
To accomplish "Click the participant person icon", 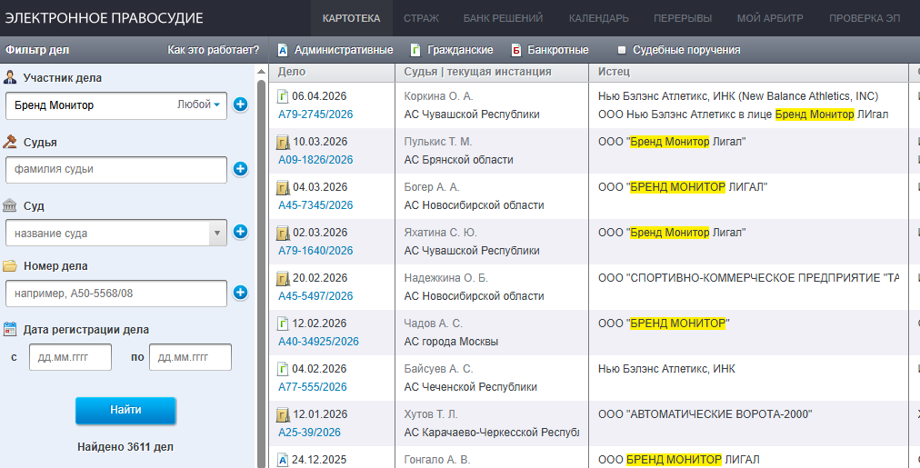I will click(x=10, y=77).
